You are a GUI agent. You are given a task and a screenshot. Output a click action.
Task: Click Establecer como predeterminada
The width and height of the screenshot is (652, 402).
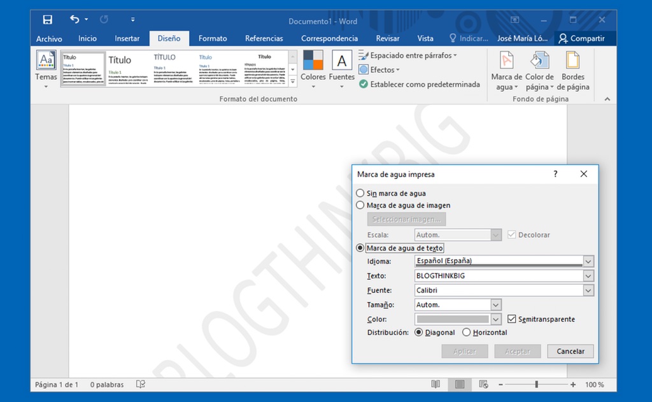pos(420,84)
